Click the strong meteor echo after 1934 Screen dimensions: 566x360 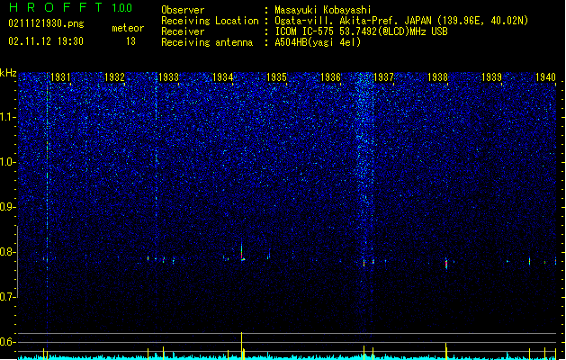coord(242,251)
